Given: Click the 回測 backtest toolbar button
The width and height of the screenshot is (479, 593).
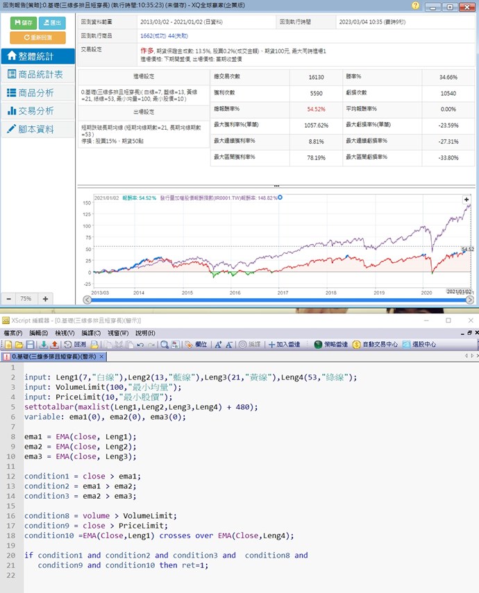Looking at the screenshot, I should [76, 345].
